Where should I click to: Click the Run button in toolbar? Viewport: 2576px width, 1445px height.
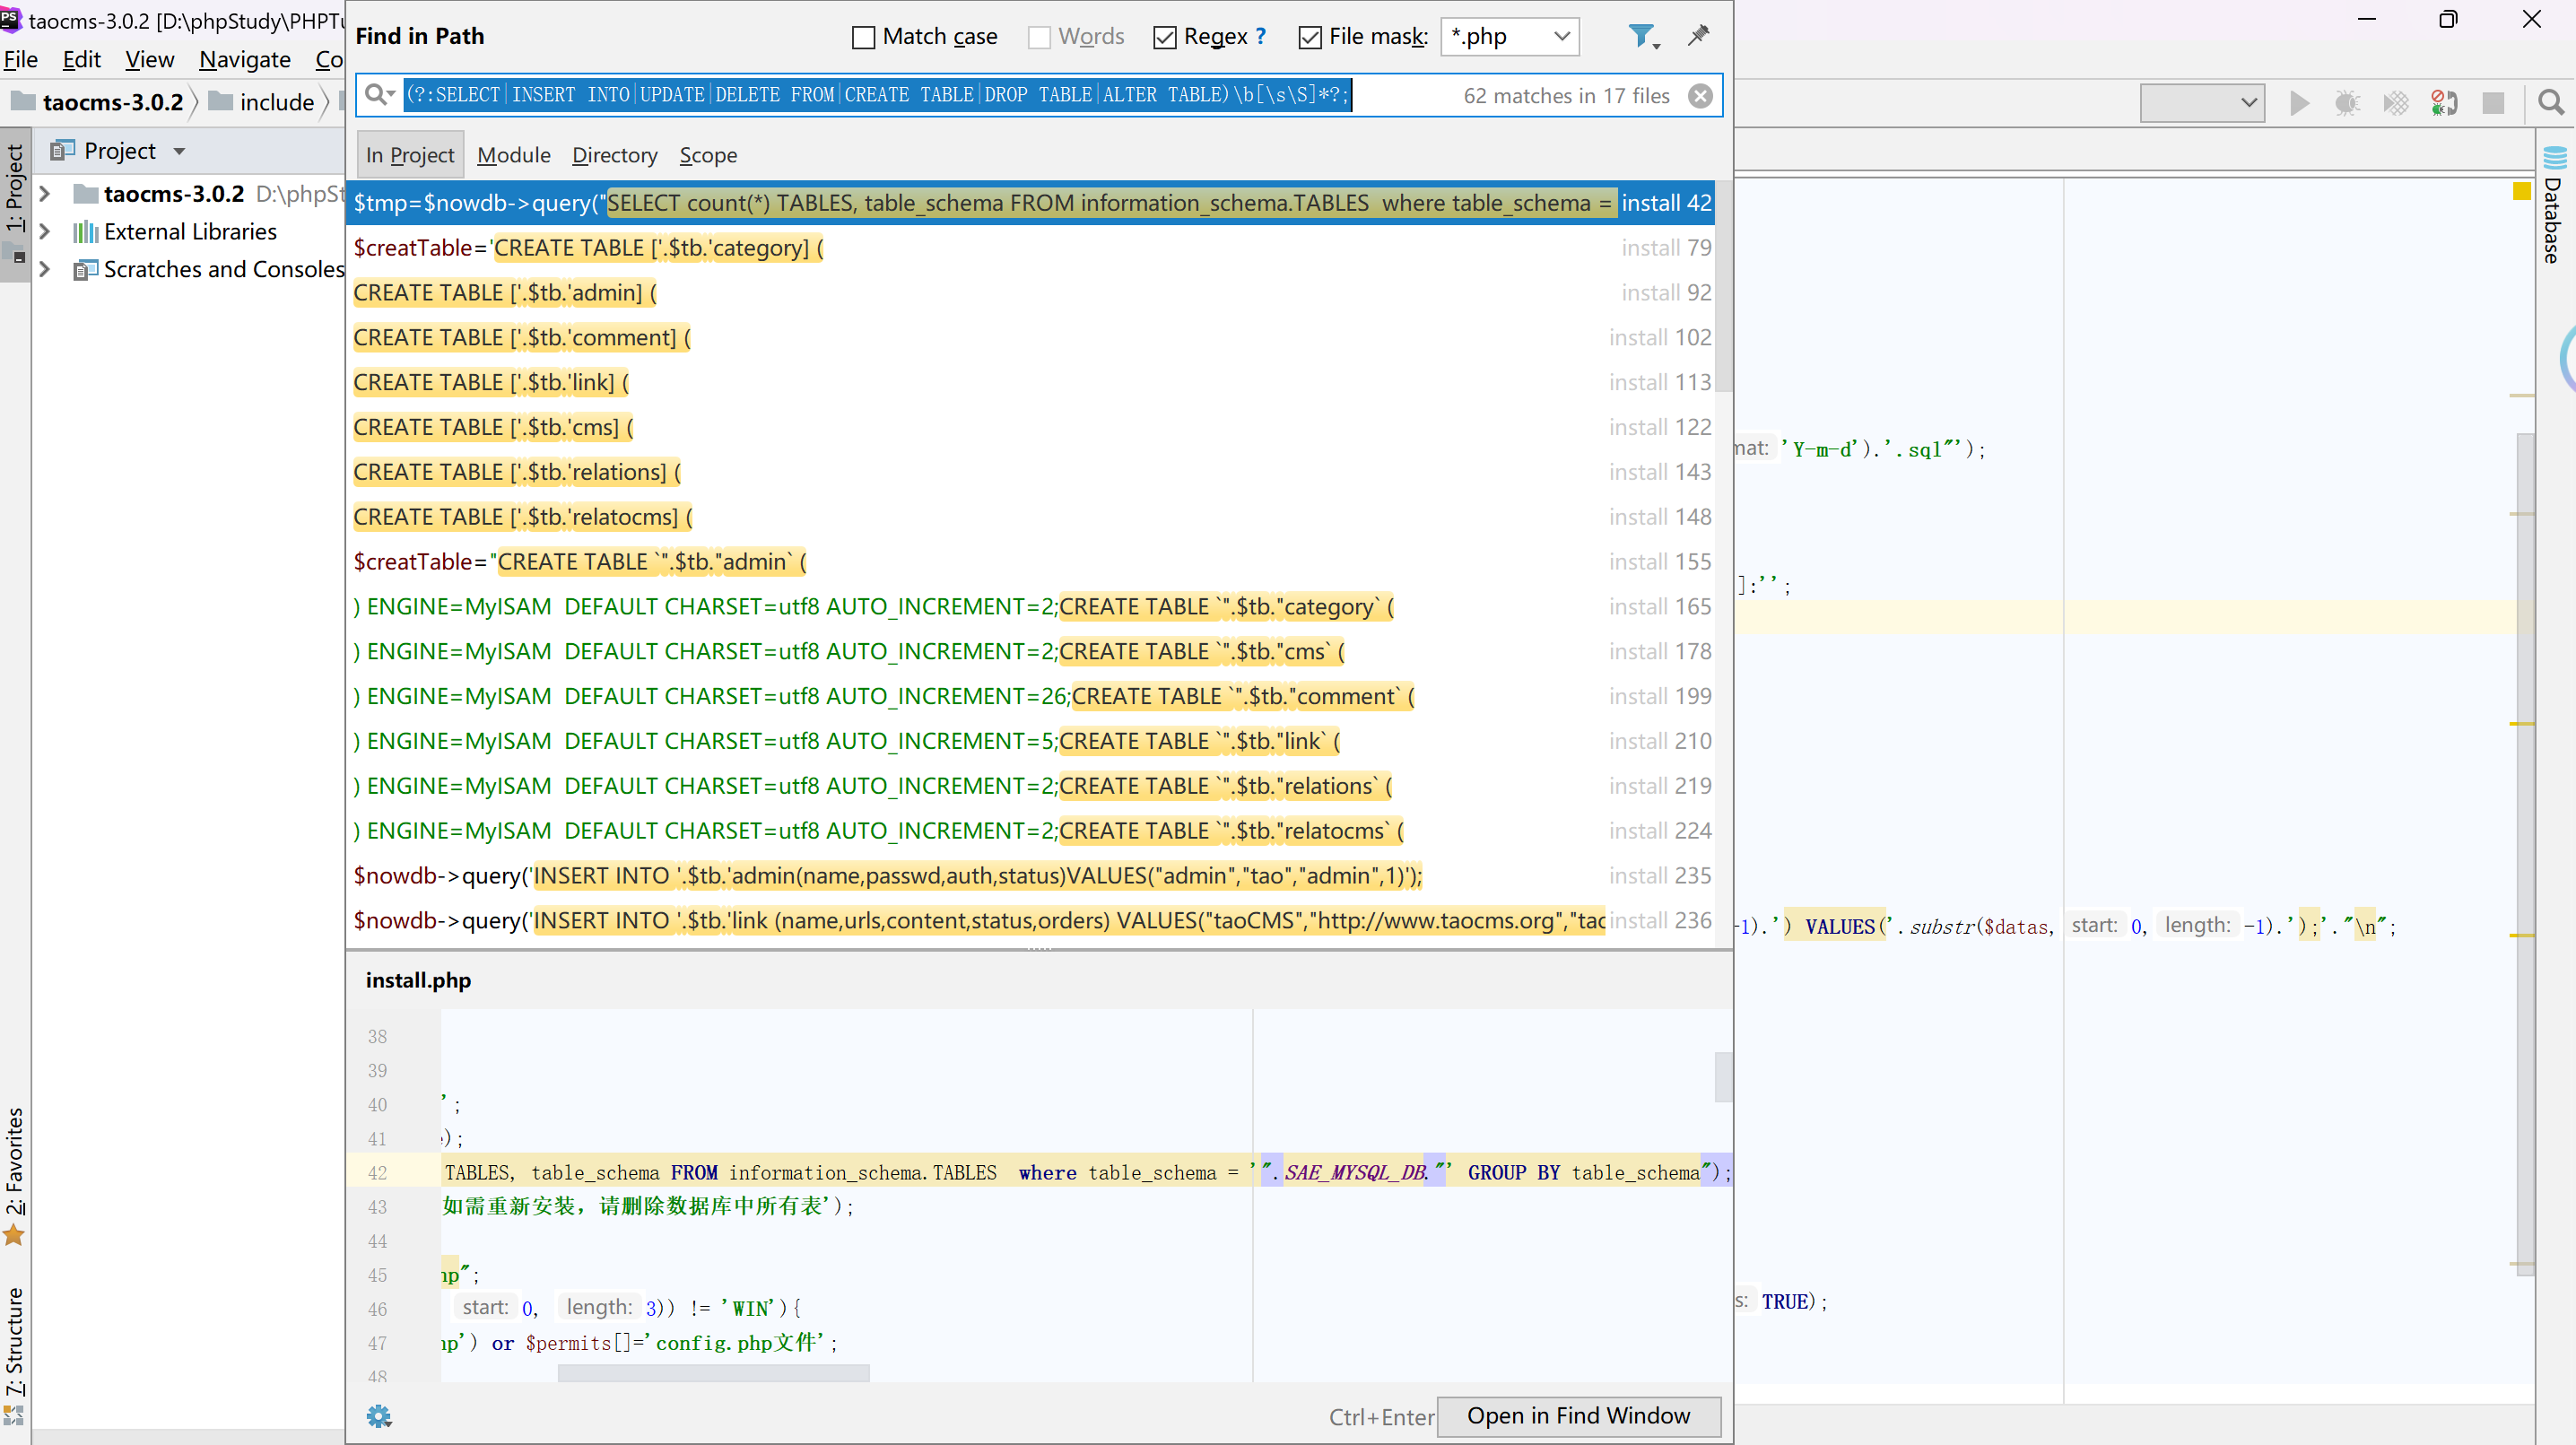[2299, 102]
